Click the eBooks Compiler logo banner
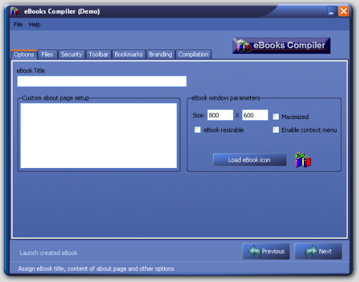The width and height of the screenshot is (359, 282). 281,46
